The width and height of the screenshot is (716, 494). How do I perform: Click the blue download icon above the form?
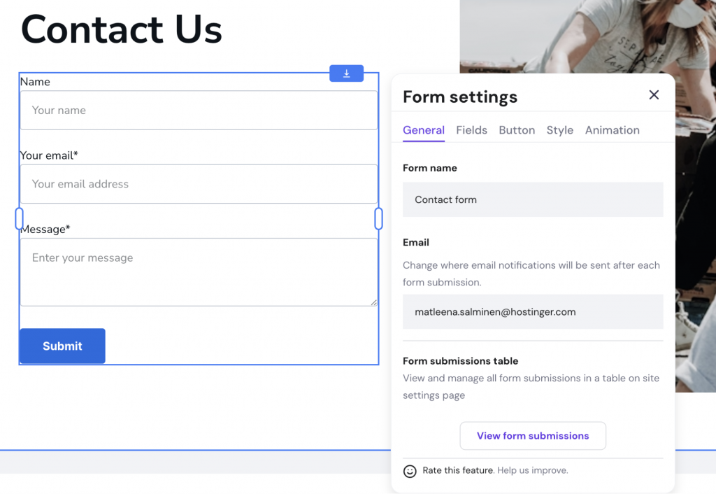346,73
